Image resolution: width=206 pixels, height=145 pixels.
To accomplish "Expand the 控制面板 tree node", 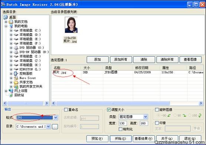I will [11, 74].
